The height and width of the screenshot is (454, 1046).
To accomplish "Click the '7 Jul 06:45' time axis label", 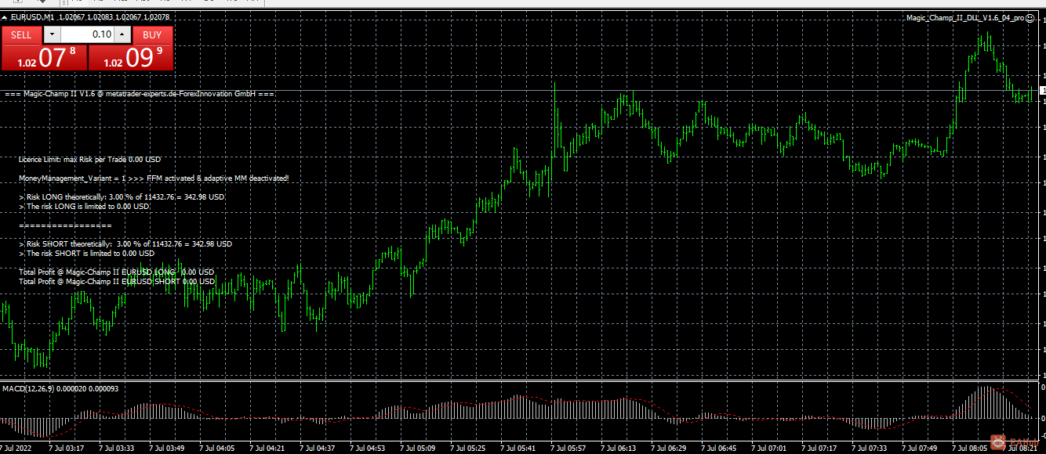I will click(x=719, y=449).
